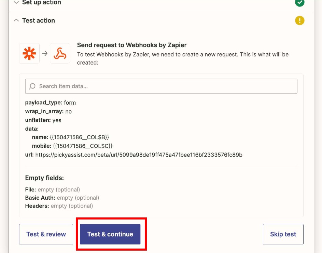Click the Webhooks by Zapier icon
Viewport: 322px width, 253px height.
click(60, 53)
